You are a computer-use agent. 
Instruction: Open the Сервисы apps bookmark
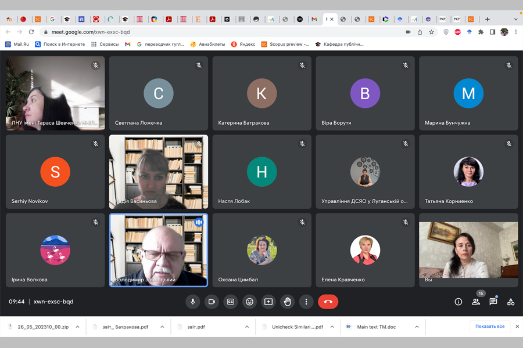coord(105,44)
